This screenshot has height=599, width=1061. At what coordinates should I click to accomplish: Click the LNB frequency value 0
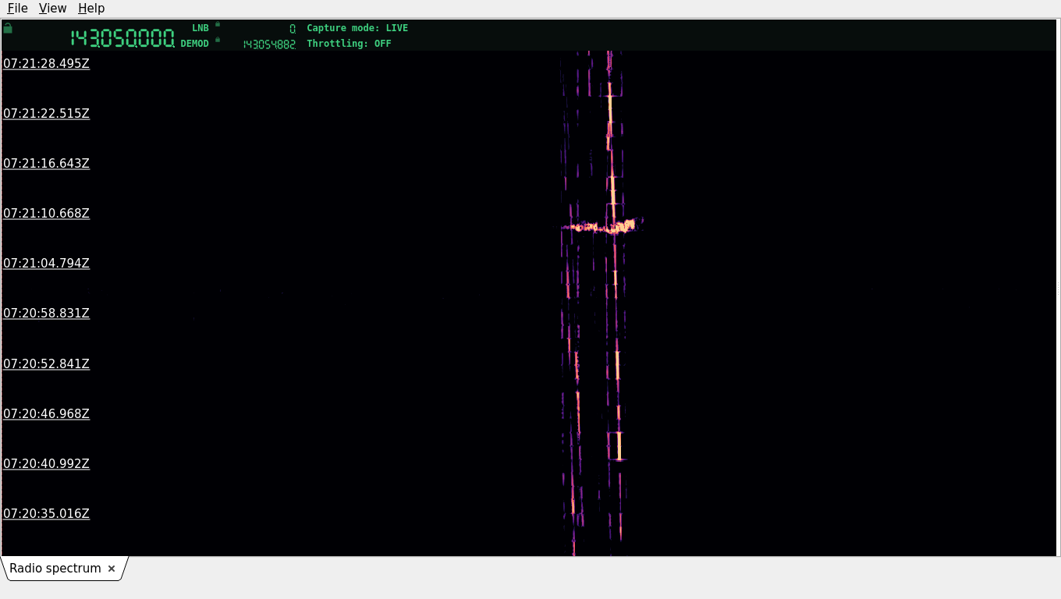pos(293,29)
